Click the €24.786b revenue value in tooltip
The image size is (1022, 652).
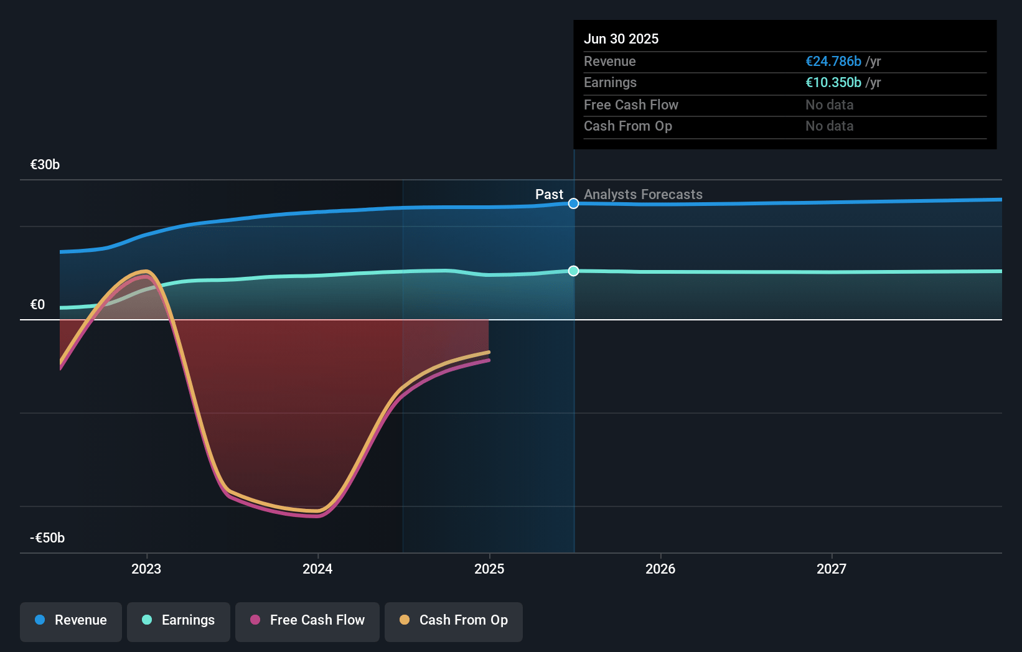coord(833,61)
